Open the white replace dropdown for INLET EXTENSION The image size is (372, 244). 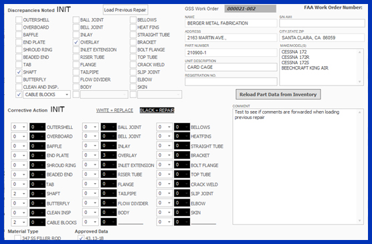pos(95,165)
